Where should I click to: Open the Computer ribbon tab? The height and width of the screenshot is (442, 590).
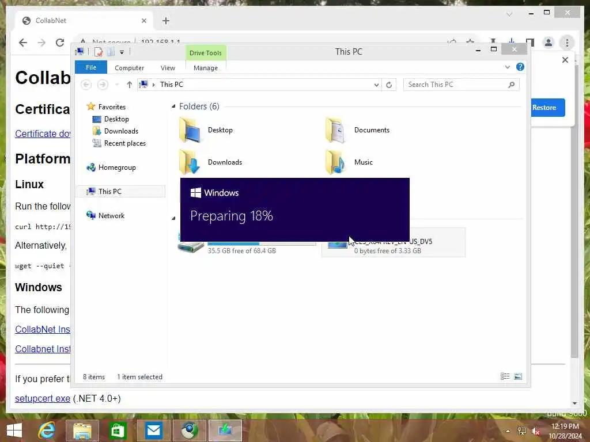pos(130,68)
